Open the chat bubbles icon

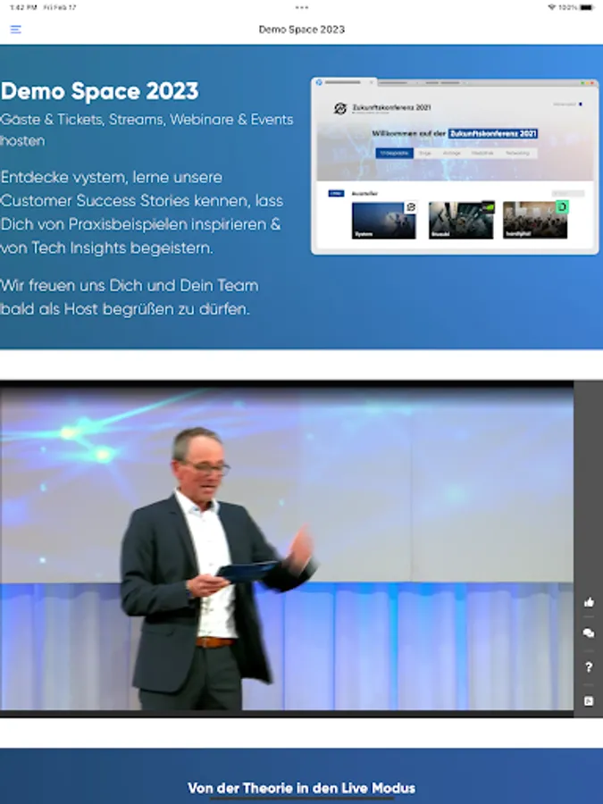(x=589, y=633)
